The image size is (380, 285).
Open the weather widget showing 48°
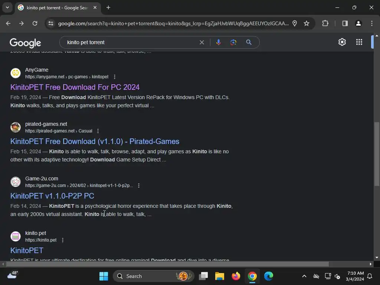[x=13, y=275]
